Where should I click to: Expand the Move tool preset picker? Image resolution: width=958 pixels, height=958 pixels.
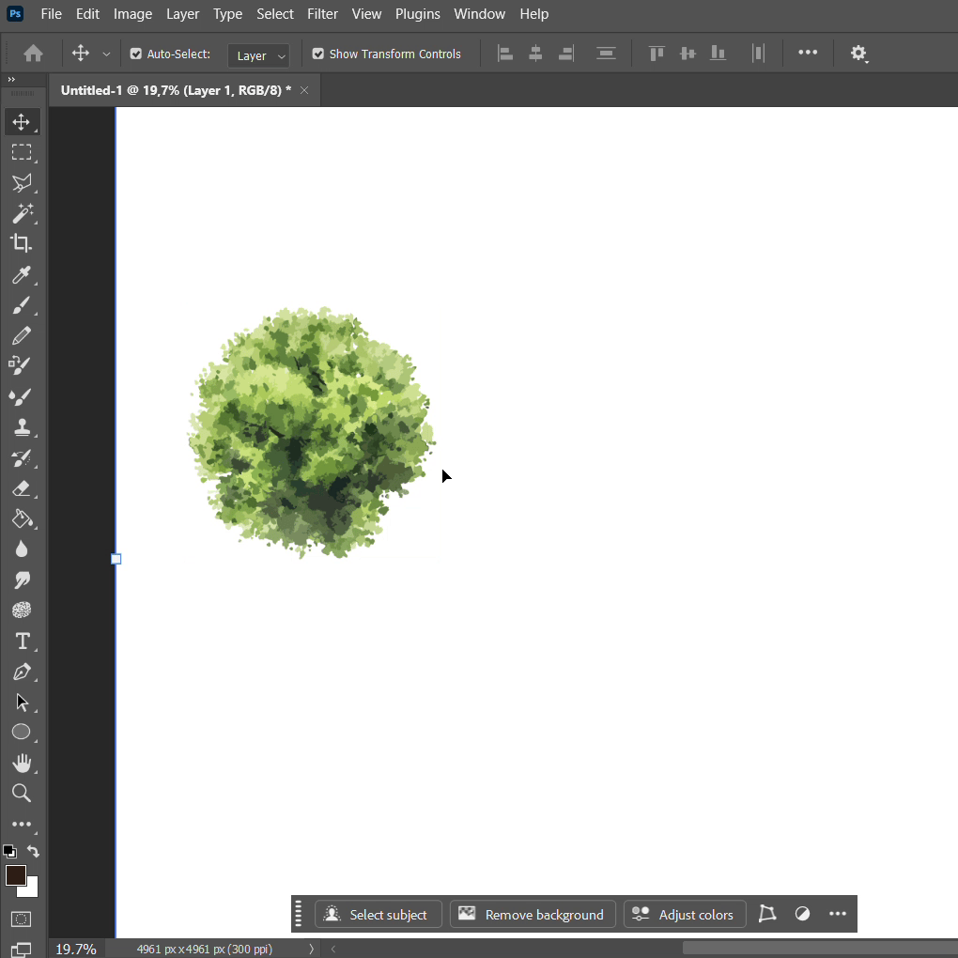106,54
